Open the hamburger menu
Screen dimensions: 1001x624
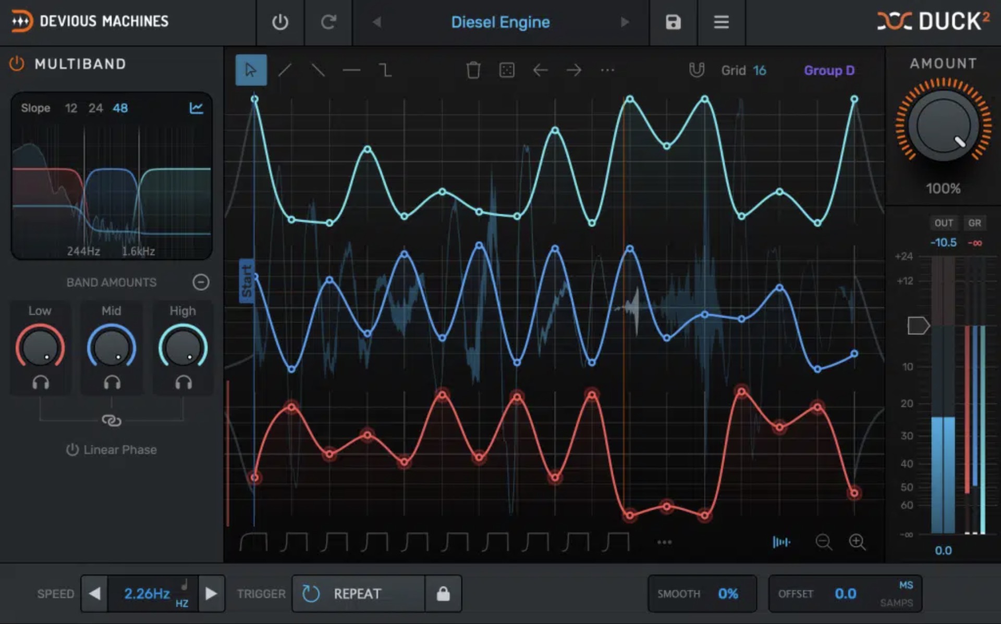pyautogui.click(x=721, y=22)
